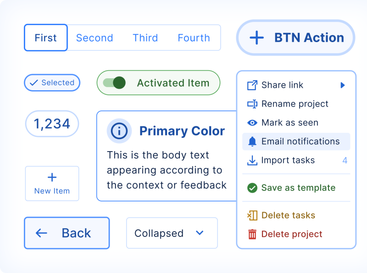The height and width of the screenshot is (273, 367).
Task: Click the green check beside Save as template
Action: point(252,188)
